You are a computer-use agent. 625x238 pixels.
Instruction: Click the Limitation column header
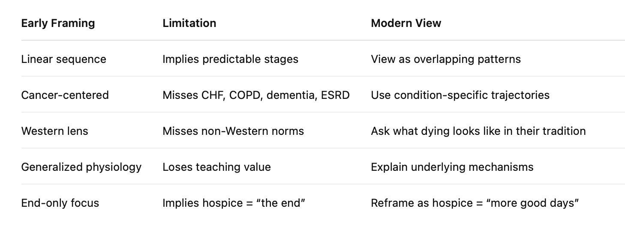(189, 23)
